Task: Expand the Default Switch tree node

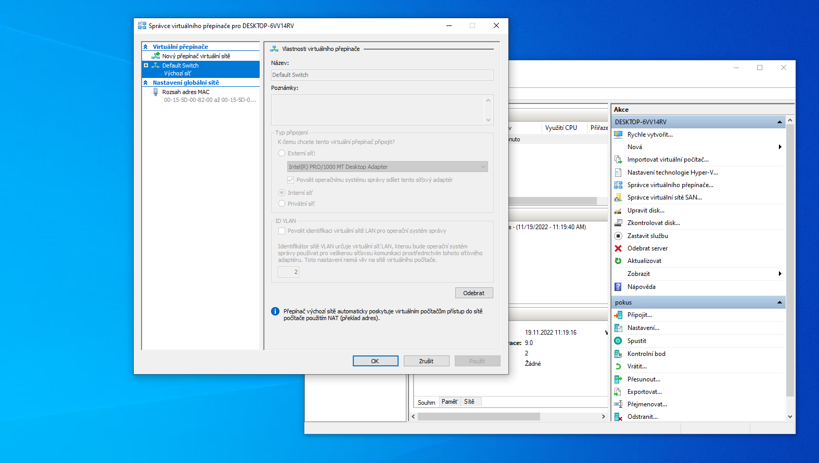Action: [146, 65]
